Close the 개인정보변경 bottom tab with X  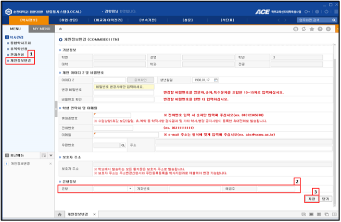(x=95, y=215)
